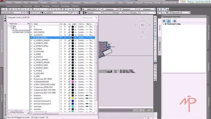Screen dimensions: 211x119
Task: Toggle freeze sun for K_1HATCH layer
Action: [x=65, y=35]
